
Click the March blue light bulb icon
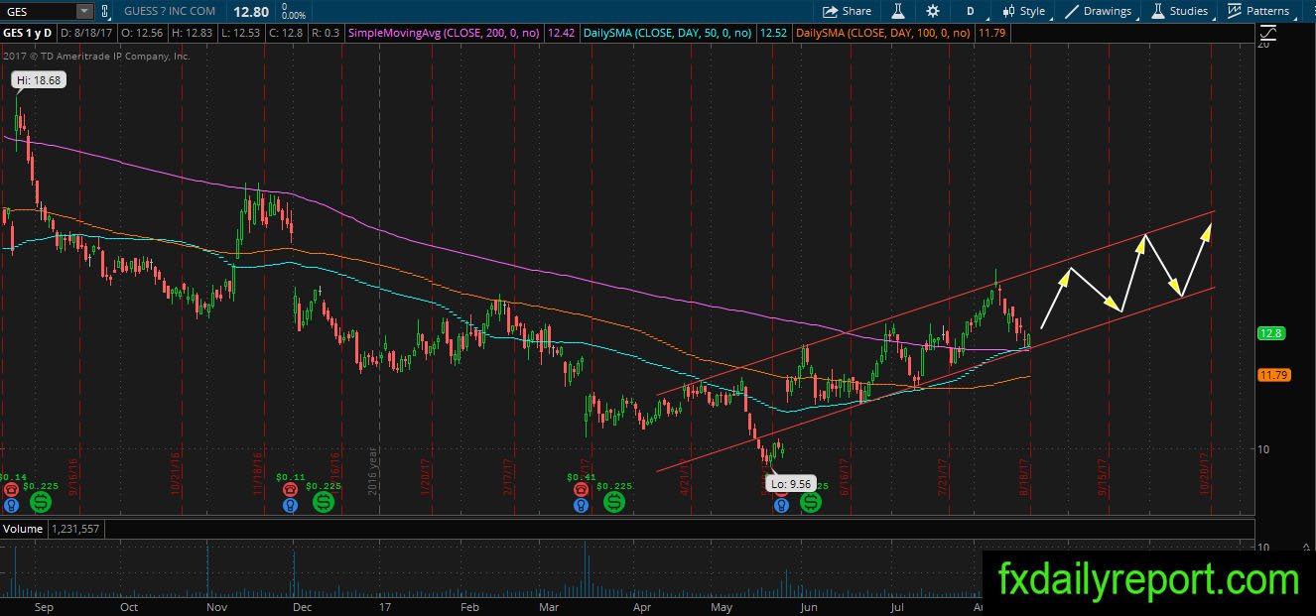click(582, 504)
